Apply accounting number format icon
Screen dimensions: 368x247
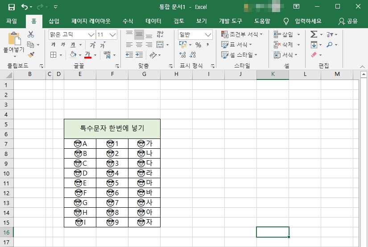click(183, 44)
